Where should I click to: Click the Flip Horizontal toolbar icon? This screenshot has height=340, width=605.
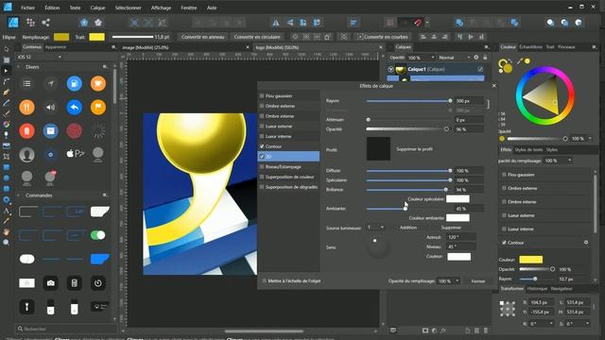tap(276, 23)
